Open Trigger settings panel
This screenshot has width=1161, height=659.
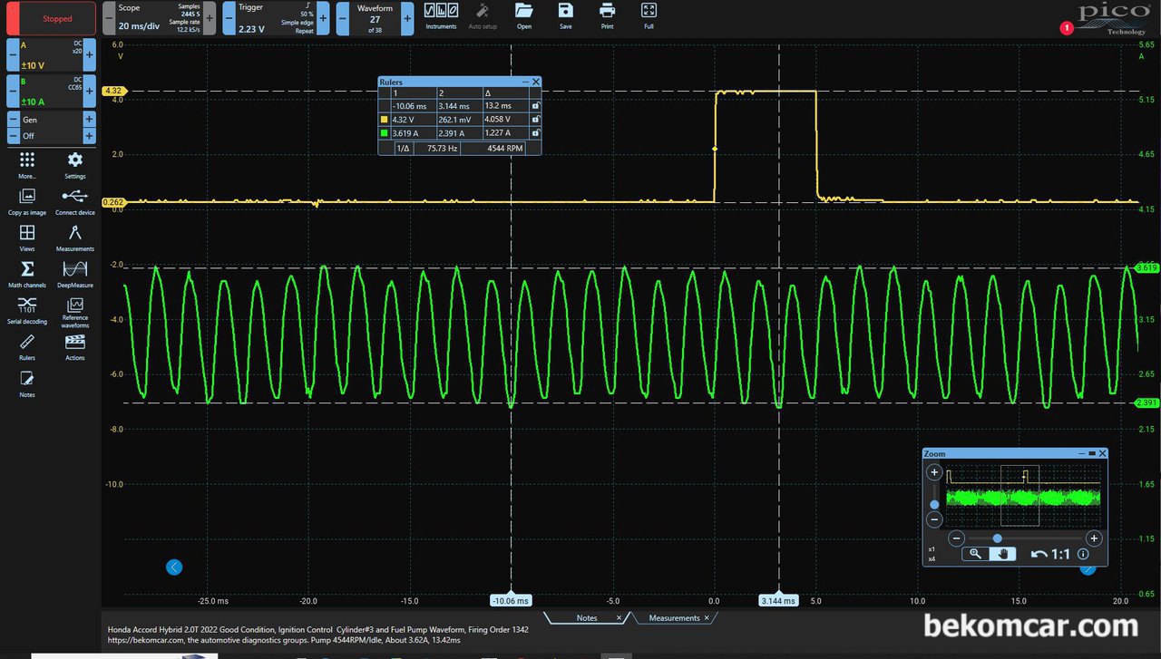point(277,18)
